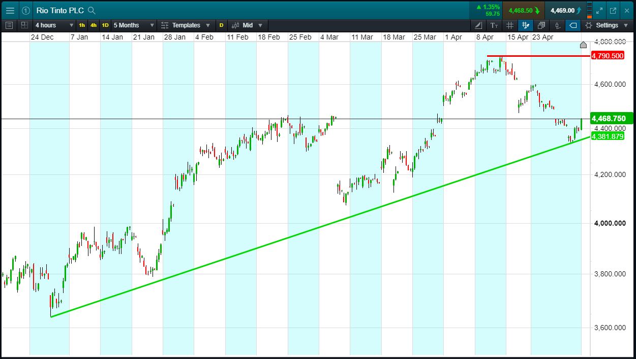
Task: Click the yellow D default button
Action: click(221, 25)
